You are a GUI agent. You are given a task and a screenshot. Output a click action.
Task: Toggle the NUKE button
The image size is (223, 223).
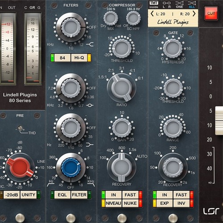pyautogui.click(x=130, y=203)
